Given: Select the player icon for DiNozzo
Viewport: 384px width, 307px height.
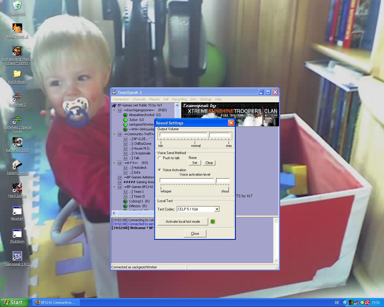Looking at the screenshot, I should click(x=126, y=206).
